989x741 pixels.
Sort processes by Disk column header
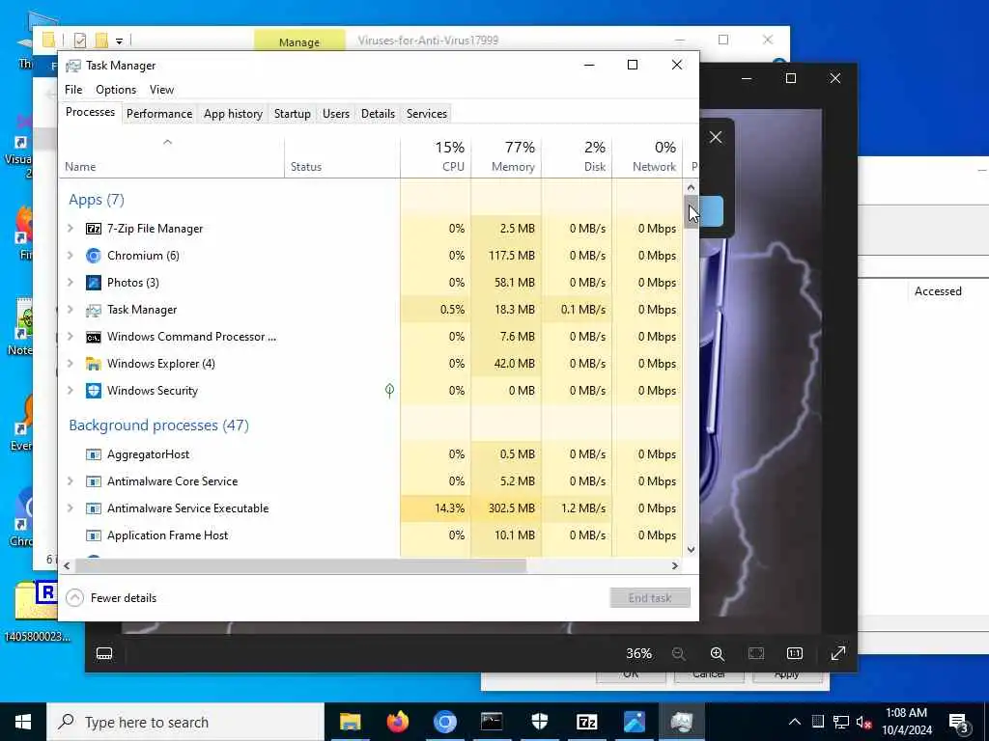pyautogui.click(x=578, y=156)
